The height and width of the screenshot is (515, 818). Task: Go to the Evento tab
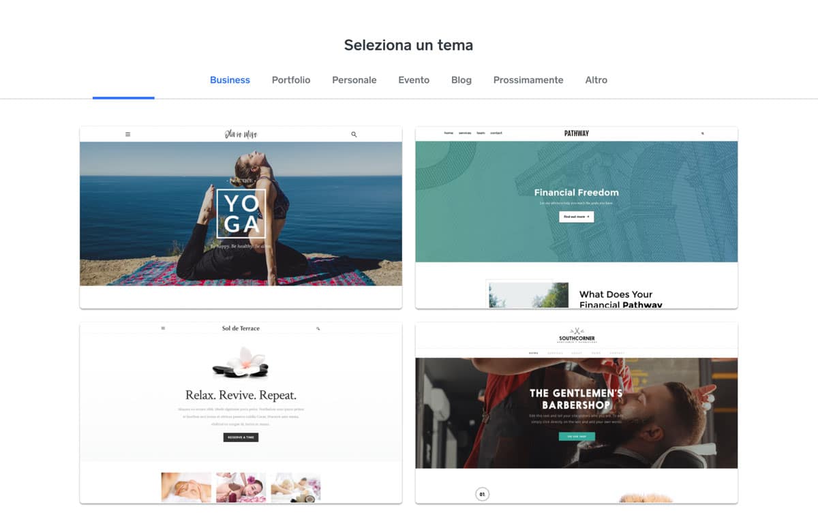click(x=414, y=80)
